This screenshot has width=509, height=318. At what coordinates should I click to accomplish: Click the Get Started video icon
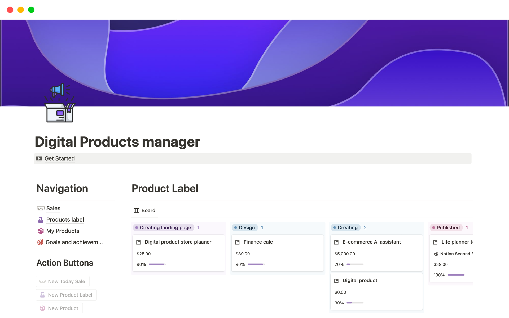tap(39, 159)
